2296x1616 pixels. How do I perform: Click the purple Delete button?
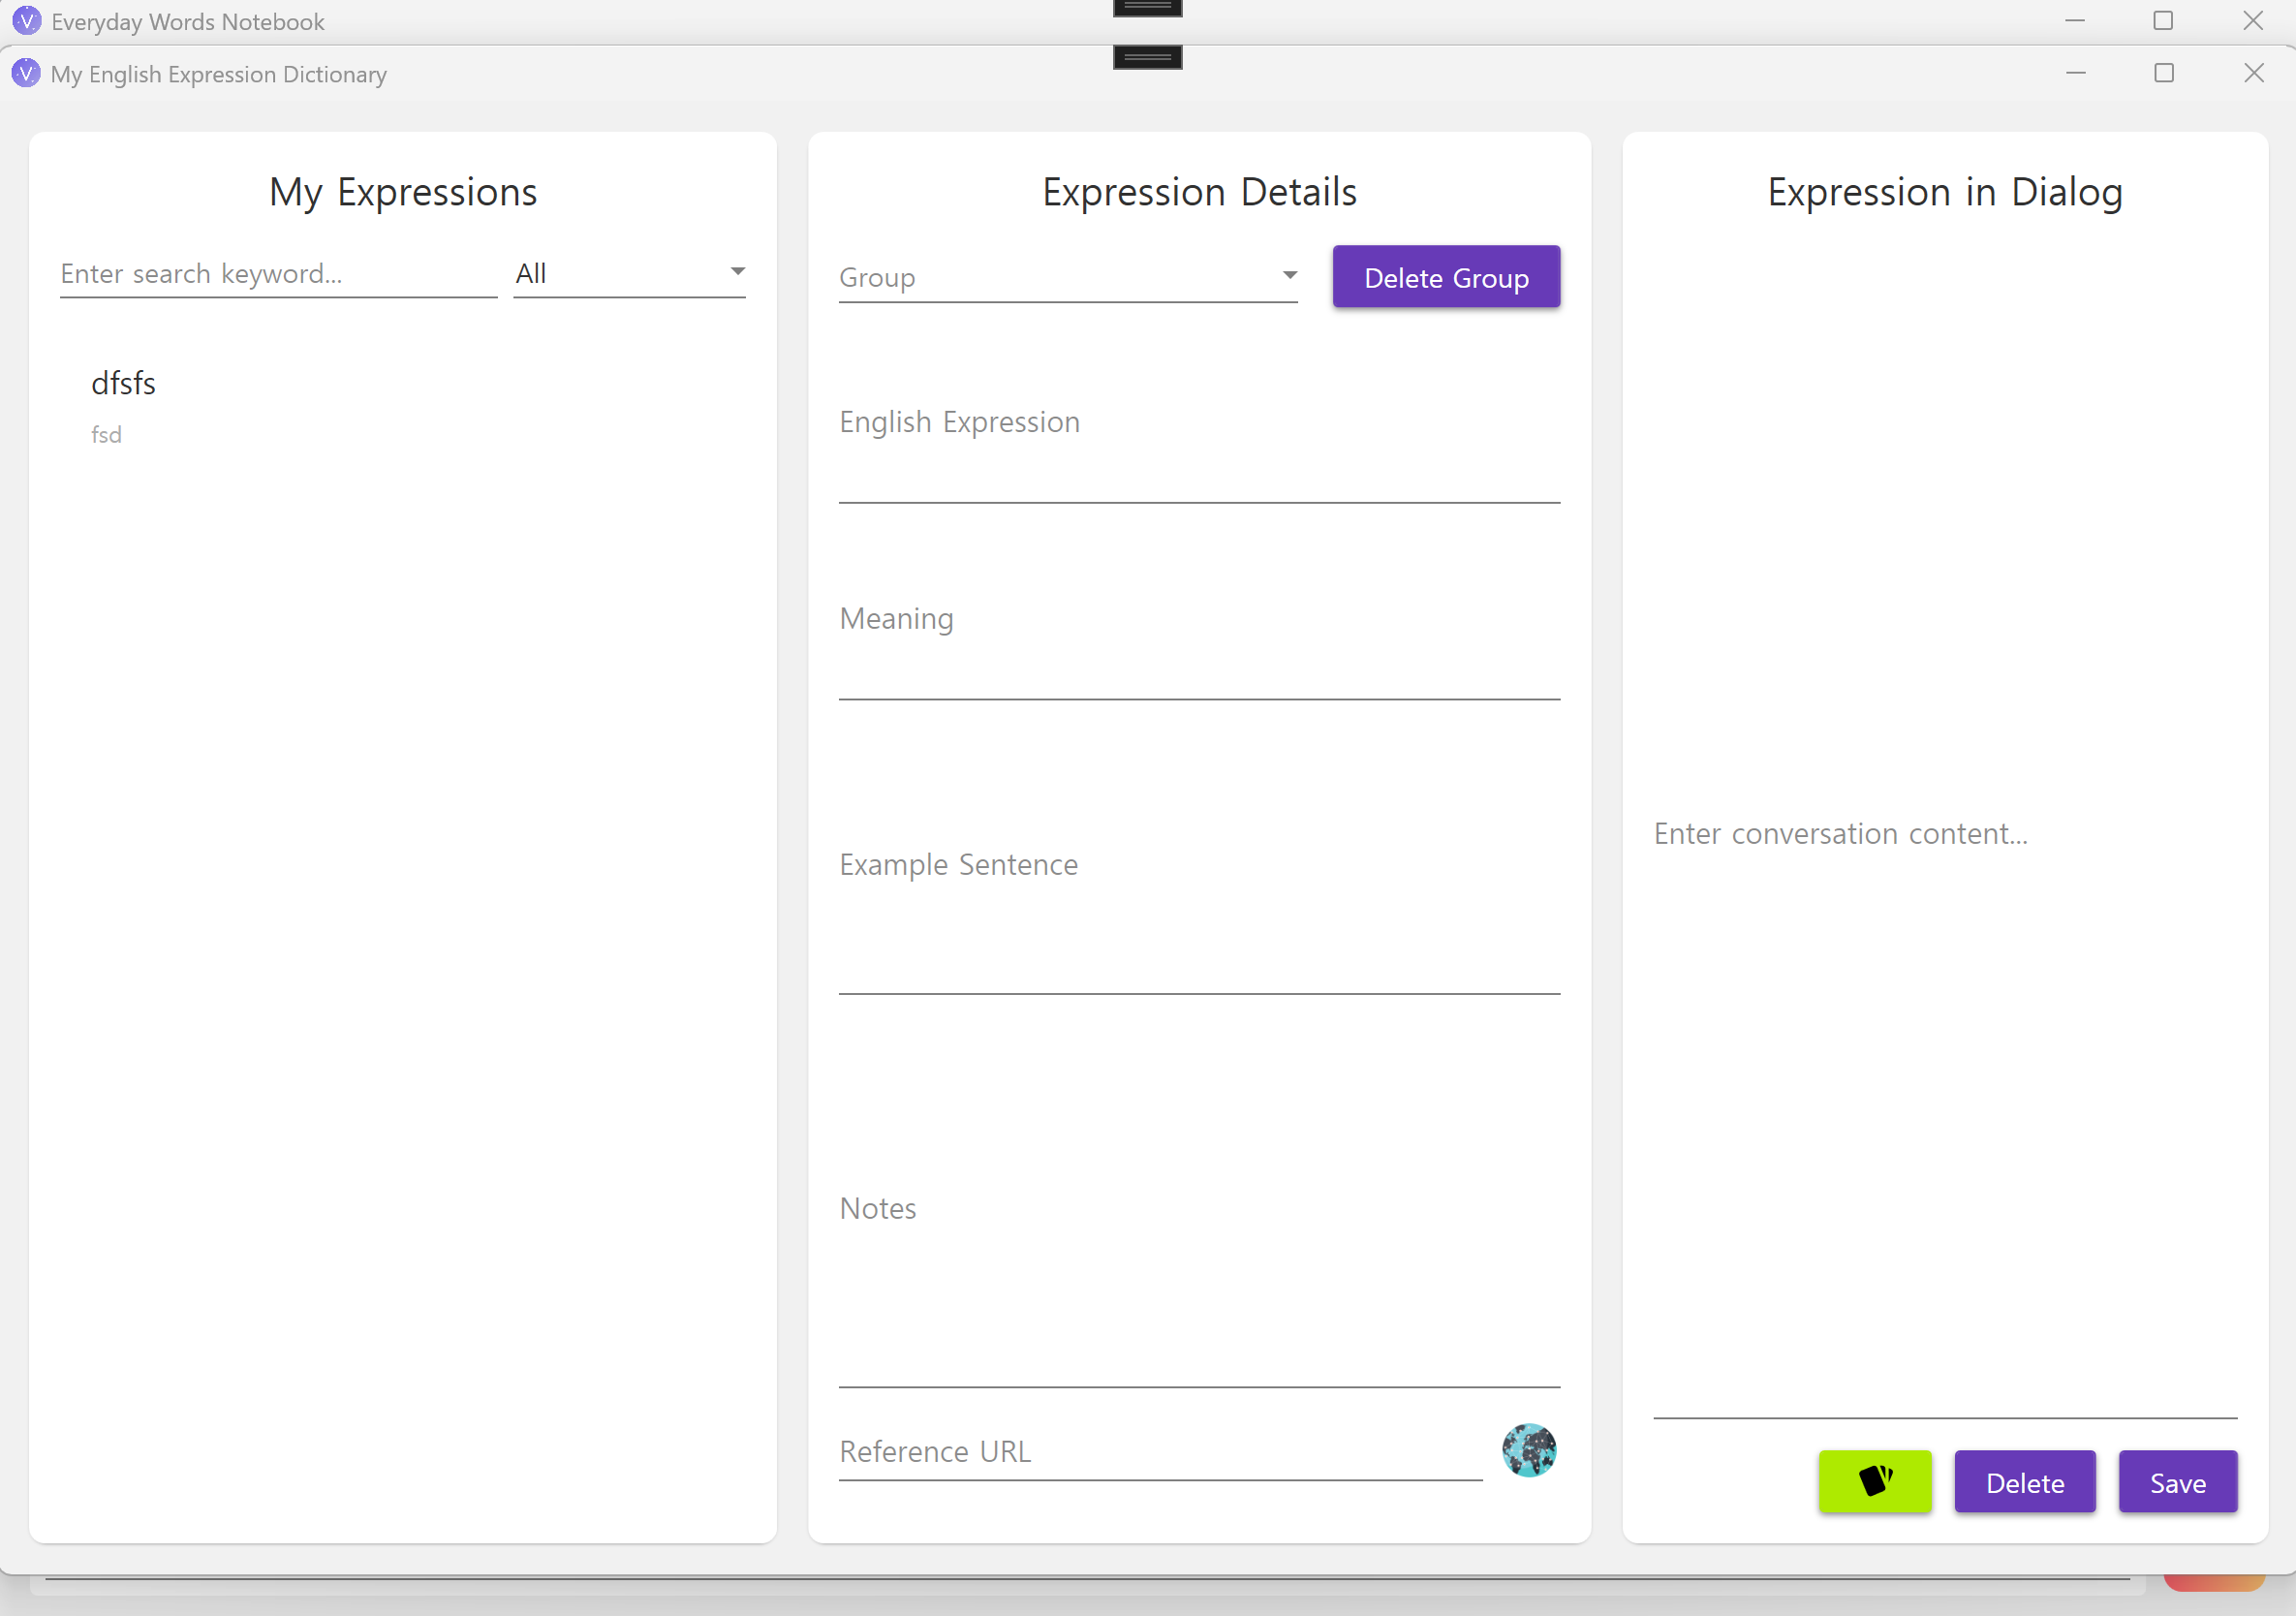(2024, 1482)
